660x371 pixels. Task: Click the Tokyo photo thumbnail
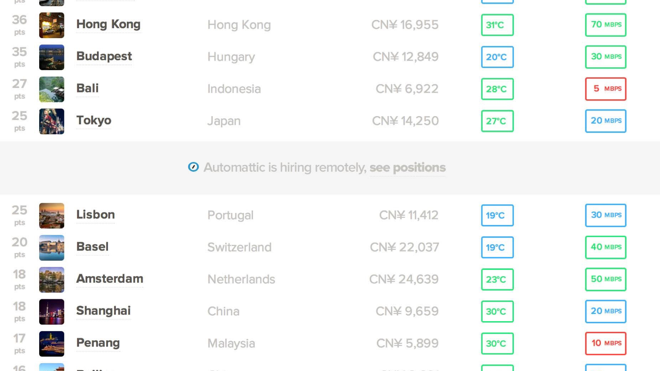click(x=52, y=121)
